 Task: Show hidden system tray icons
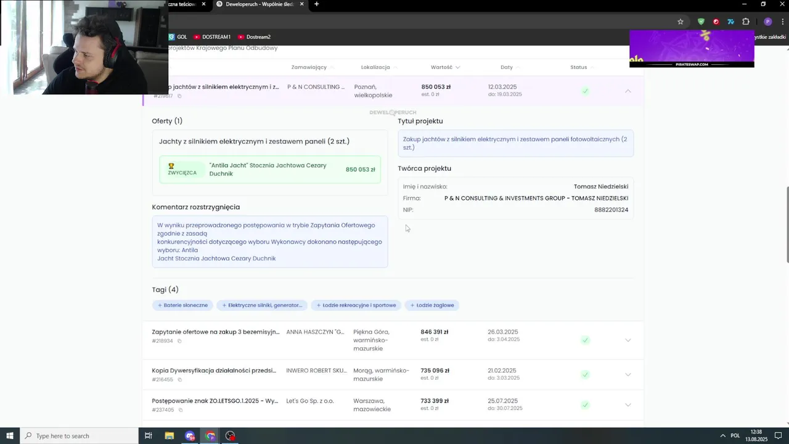click(x=722, y=435)
